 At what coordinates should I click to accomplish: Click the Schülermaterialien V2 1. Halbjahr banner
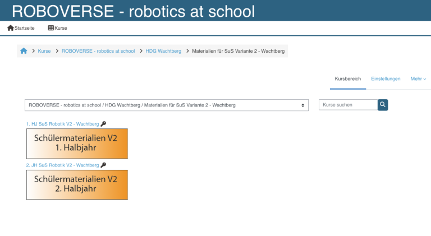click(77, 144)
